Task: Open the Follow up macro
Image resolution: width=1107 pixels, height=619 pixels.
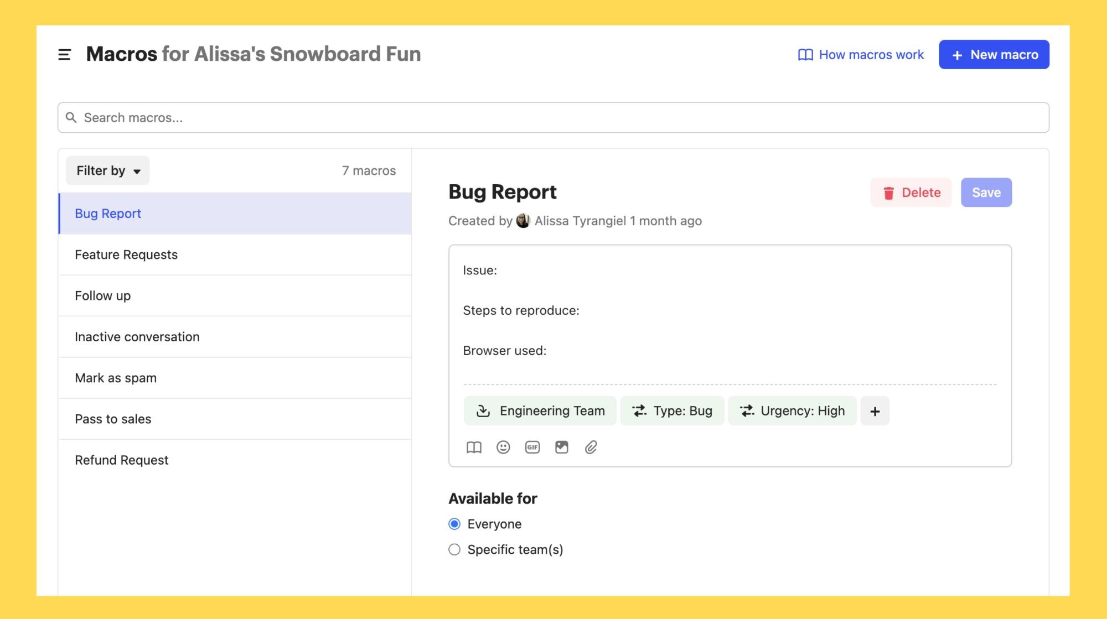Action: (x=235, y=296)
